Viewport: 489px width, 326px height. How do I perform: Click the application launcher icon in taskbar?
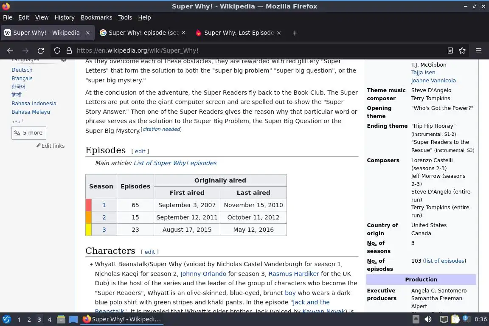click(6, 320)
